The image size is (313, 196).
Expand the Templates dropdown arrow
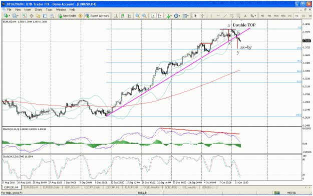coord(188,16)
